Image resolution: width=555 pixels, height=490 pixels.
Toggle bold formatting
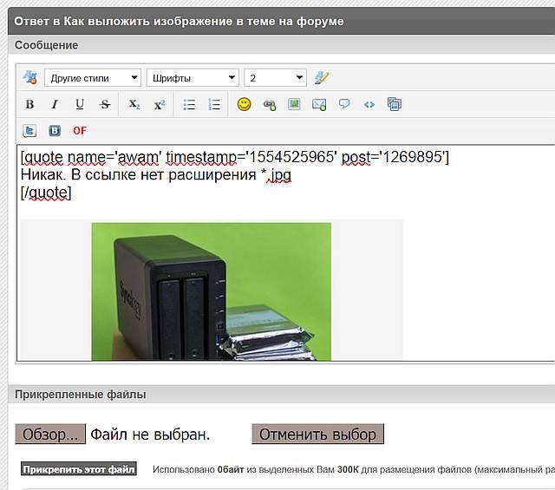29,104
